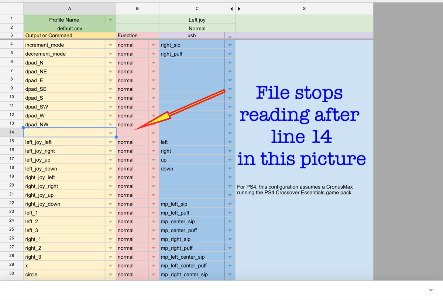Click the dropdown arrow beside Profile Name
The image size is (443, 300).
110,20
